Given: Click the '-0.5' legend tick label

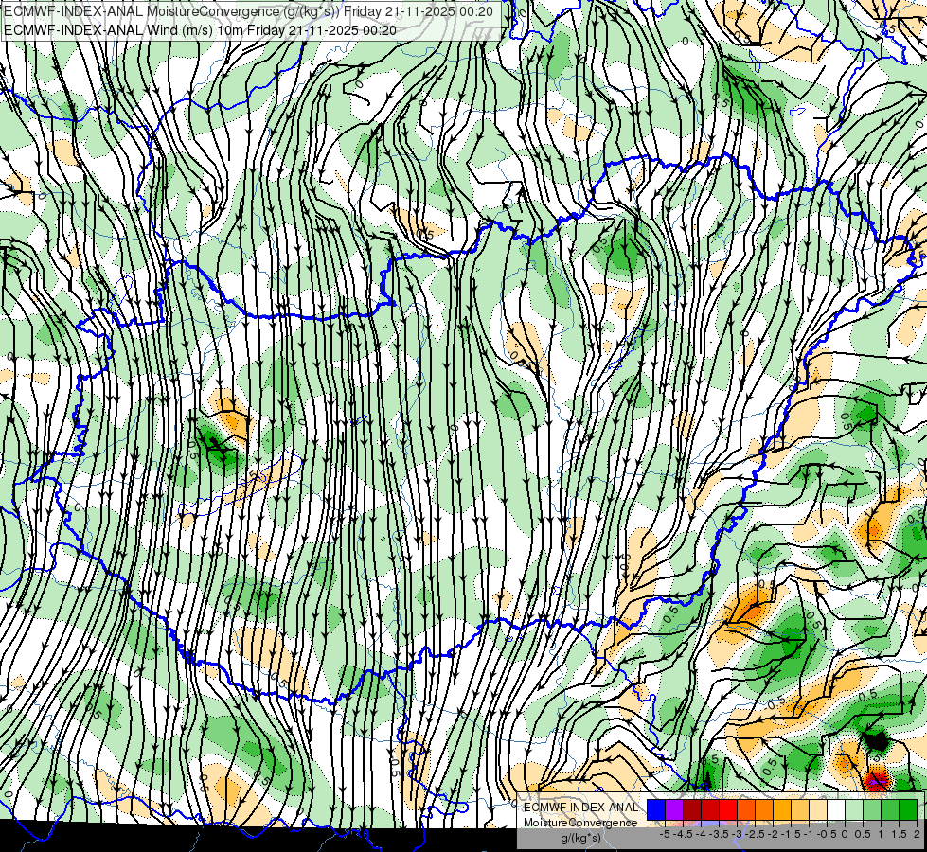Looking at the screenshot, I should (x=827, y=834).
